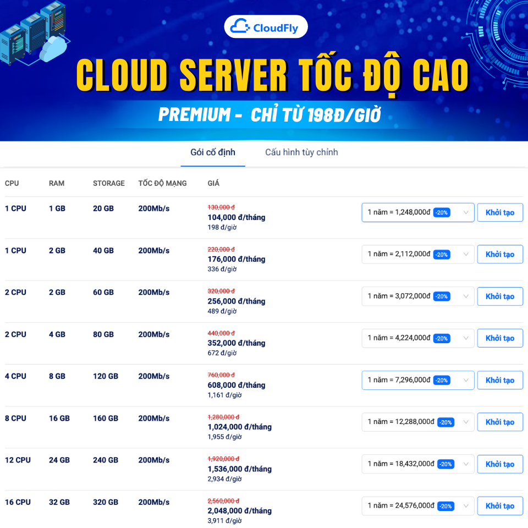Click the TỐC ĐỘ MẠNG column header

pos(162,183)
